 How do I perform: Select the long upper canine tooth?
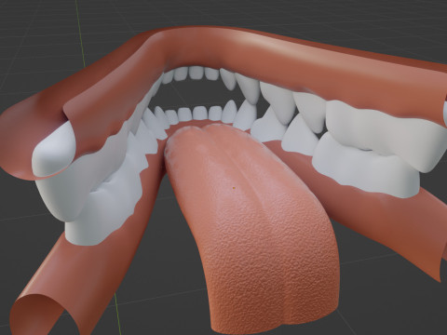(x=249, y=88)
